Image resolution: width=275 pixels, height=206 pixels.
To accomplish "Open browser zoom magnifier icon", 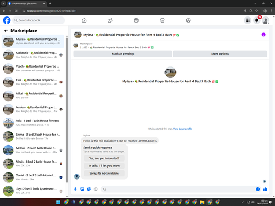I will [245, 11].
